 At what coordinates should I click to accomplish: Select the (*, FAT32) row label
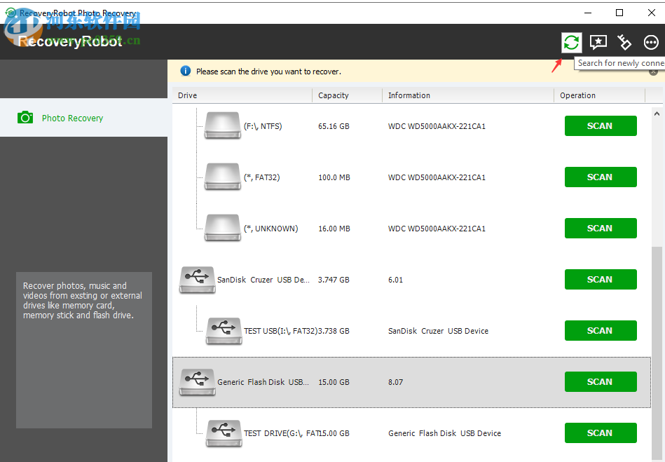(x=262, y=177)
